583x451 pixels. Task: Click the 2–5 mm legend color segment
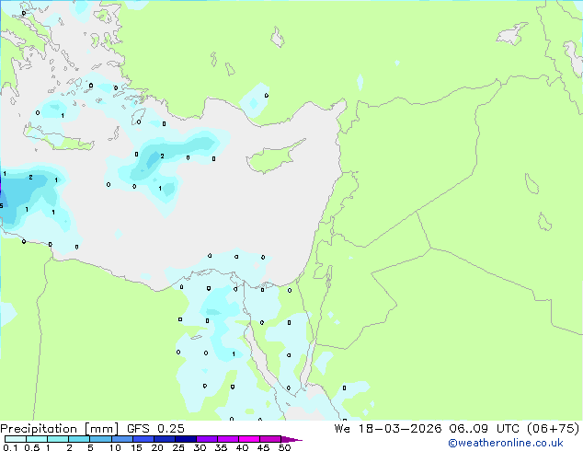[79, 439]
